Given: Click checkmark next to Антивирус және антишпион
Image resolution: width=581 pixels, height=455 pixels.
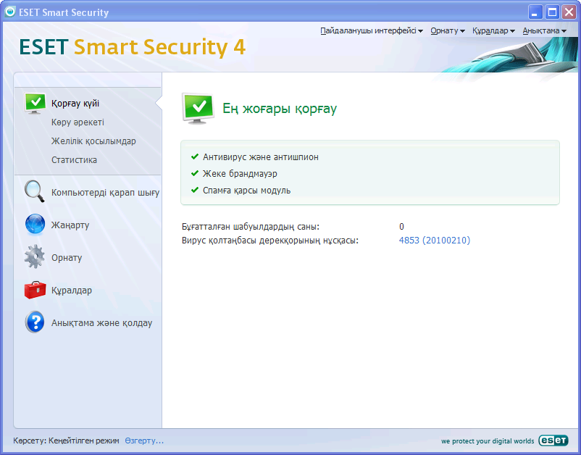Looking at the screenshot, I should (195, 156).
